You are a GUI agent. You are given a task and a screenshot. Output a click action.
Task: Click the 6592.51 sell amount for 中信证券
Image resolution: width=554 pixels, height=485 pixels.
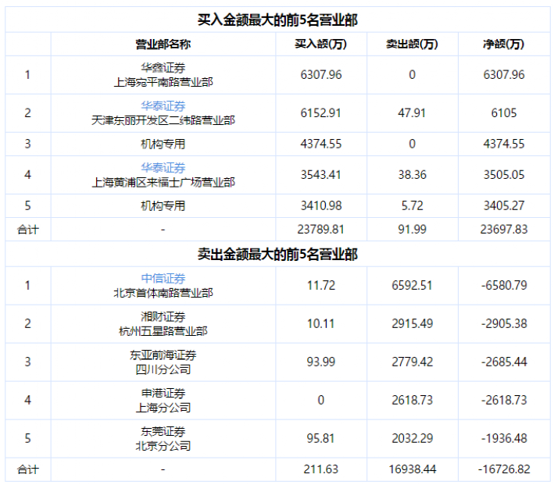(412, 286)
